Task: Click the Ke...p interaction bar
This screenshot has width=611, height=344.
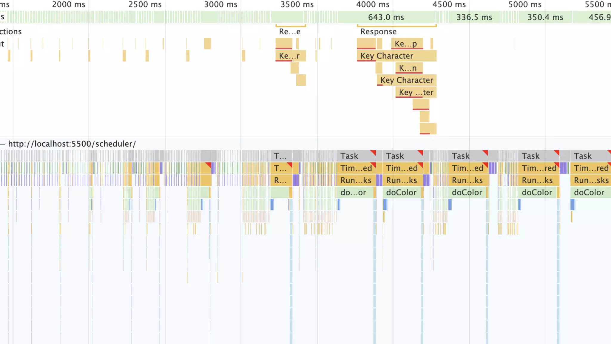Action: 407,44
